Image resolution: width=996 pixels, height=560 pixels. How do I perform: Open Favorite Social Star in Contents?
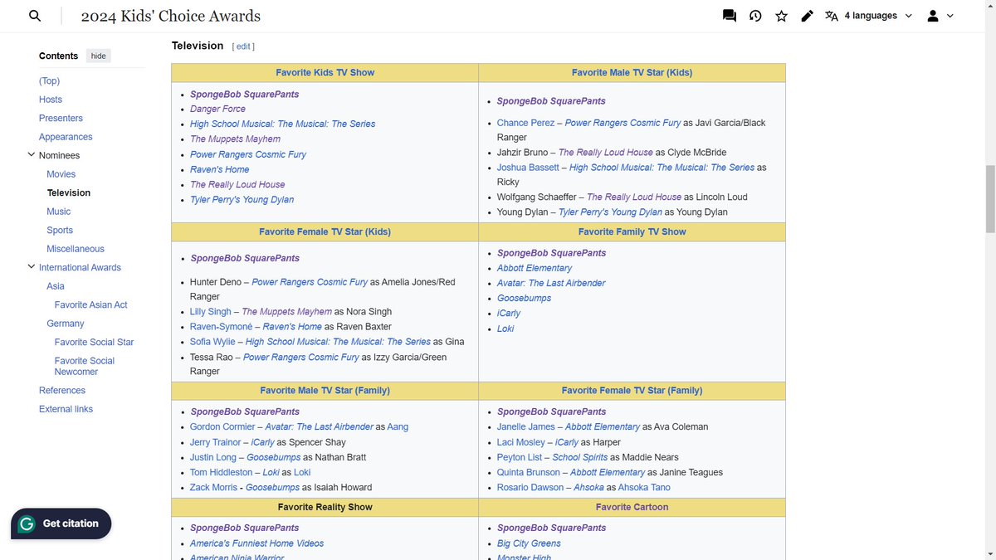(94, 342)
